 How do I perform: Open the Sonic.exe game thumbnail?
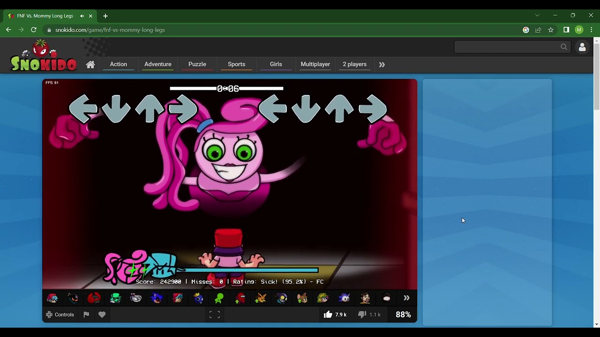157,298
